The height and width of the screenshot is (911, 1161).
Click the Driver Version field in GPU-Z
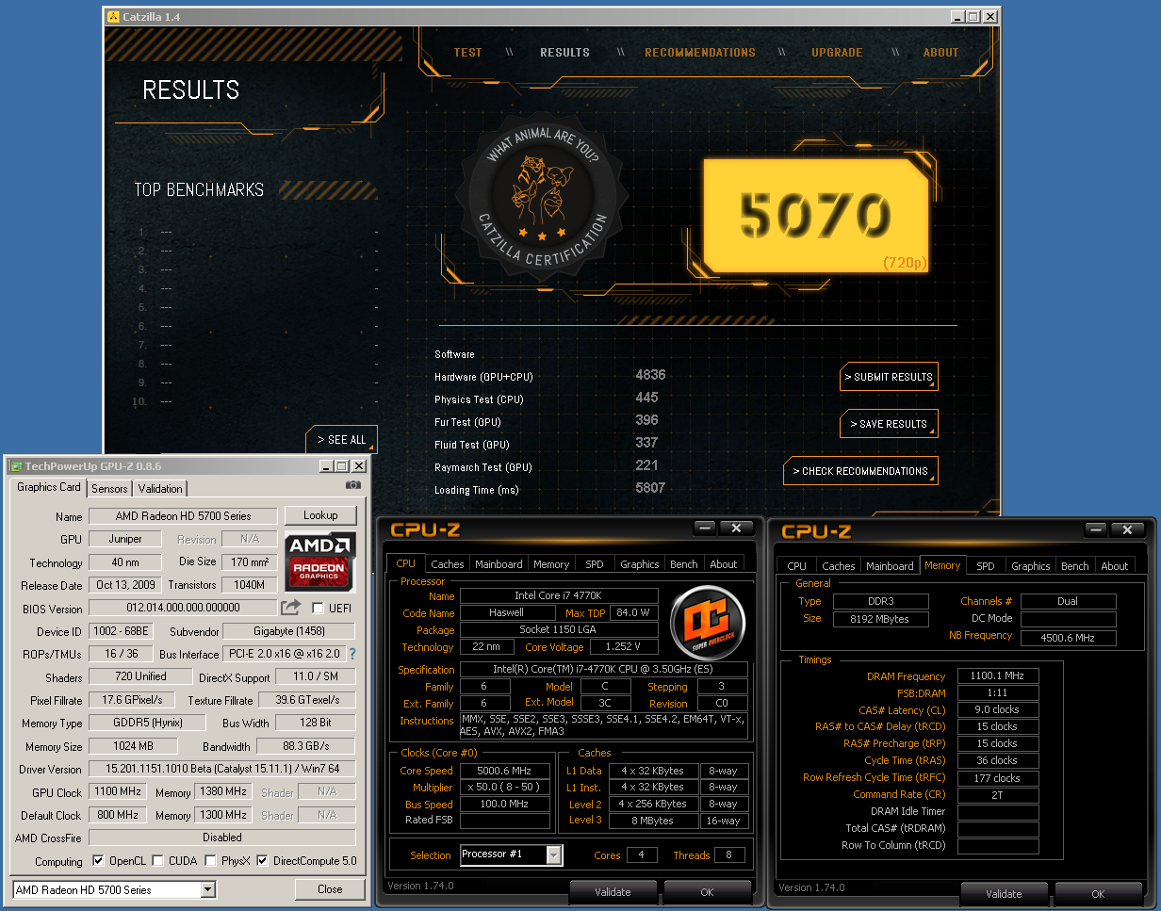coord(221,770)
